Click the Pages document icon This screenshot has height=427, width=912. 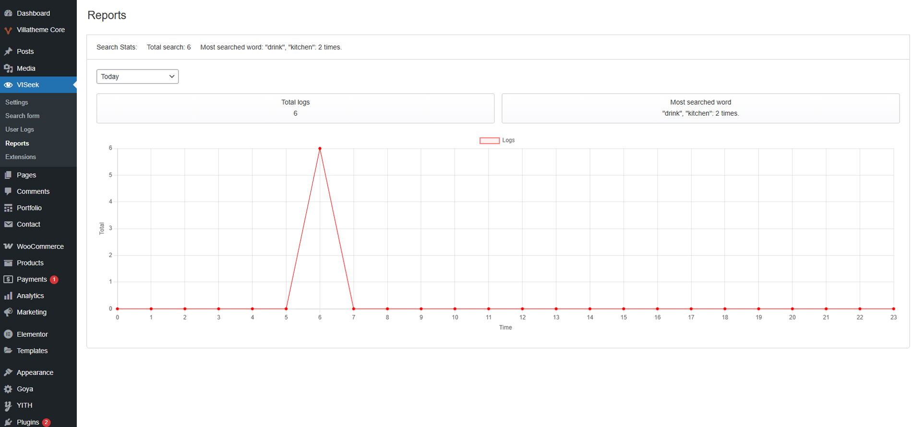click(x=8, y=175)
